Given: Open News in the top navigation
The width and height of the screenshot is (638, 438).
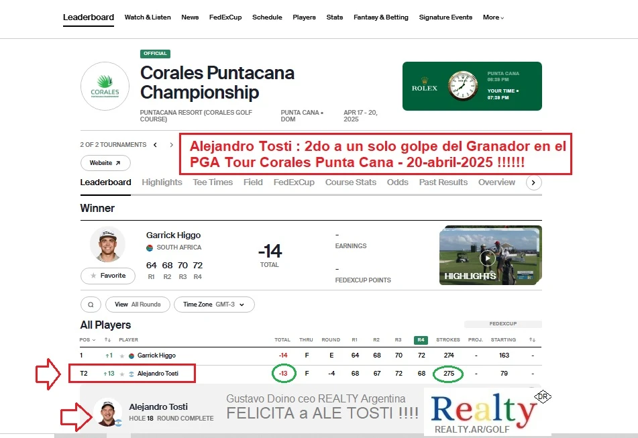Looking at the screenshot, I should pyautogui.click(x=190, y=17).
